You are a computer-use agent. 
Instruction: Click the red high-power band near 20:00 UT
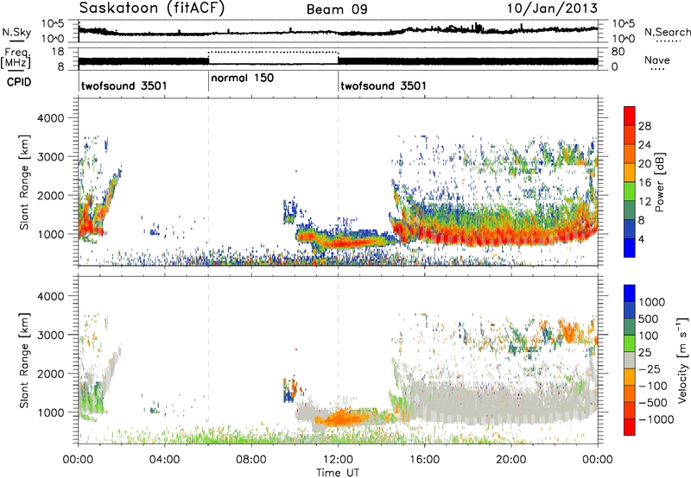tap(511, 236)
